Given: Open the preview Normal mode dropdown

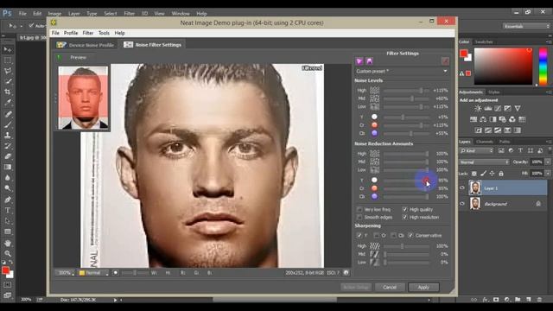Looking at the screenshot, I should pos(93,273).
